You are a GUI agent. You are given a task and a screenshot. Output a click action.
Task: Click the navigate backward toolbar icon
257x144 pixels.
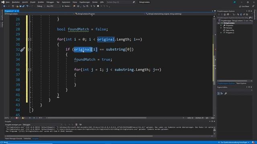4,6
